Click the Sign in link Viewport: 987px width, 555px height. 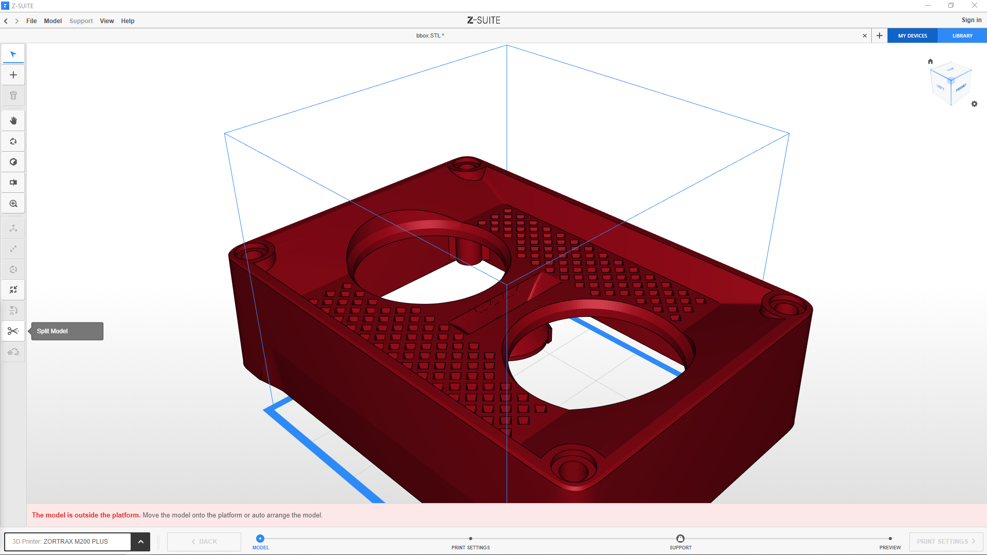(971, 20)
